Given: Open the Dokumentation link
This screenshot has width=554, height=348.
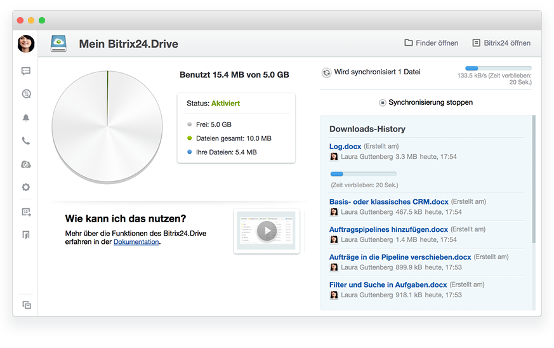Looking at the screenshot, I should [136, 242].
